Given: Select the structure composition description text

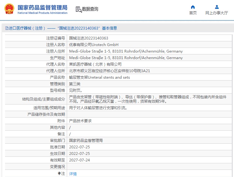Looking at the screenshot, I should click(148, 99).
